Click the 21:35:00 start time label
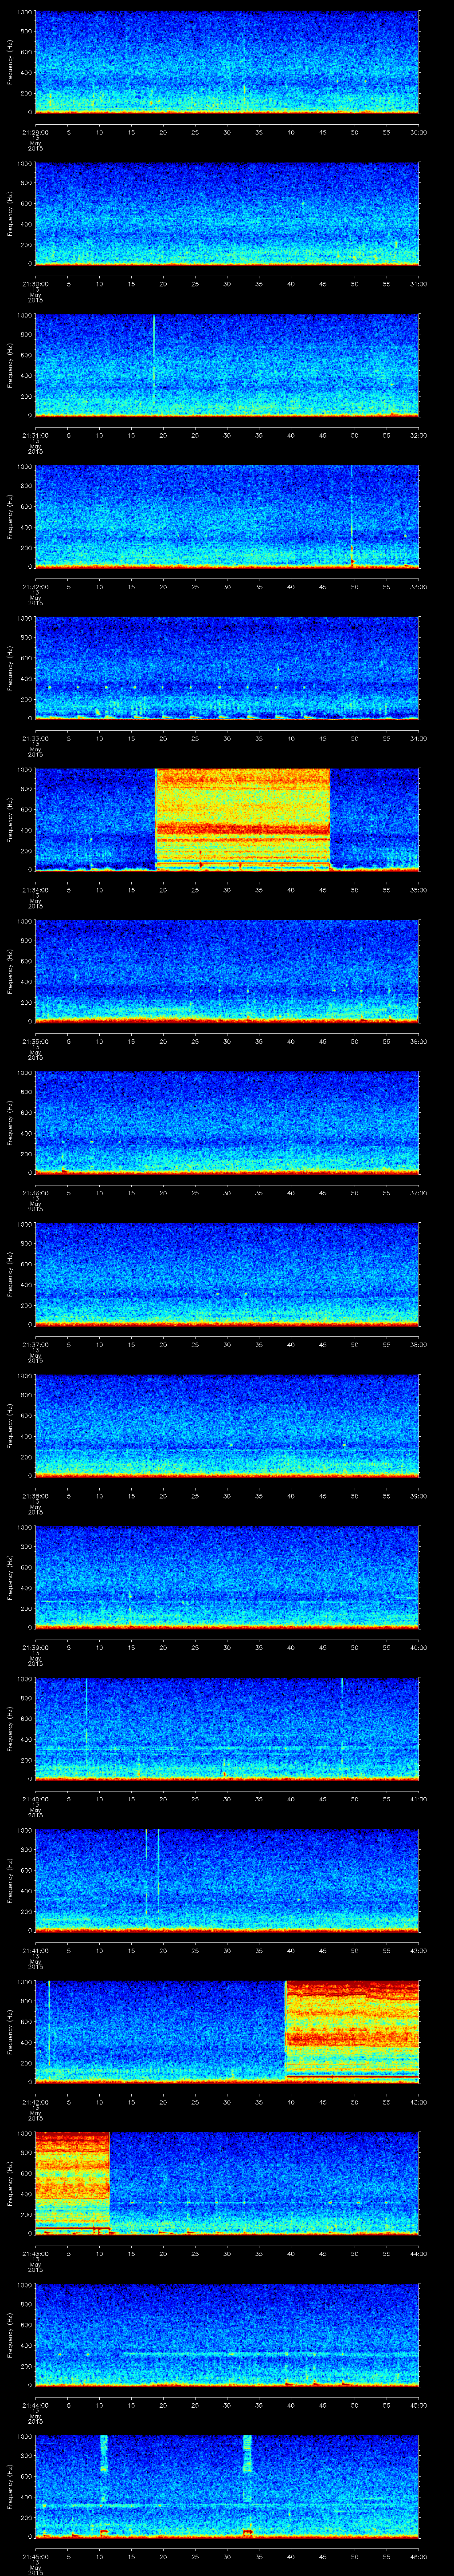The image size is (454, 2576). [35, 1041]
